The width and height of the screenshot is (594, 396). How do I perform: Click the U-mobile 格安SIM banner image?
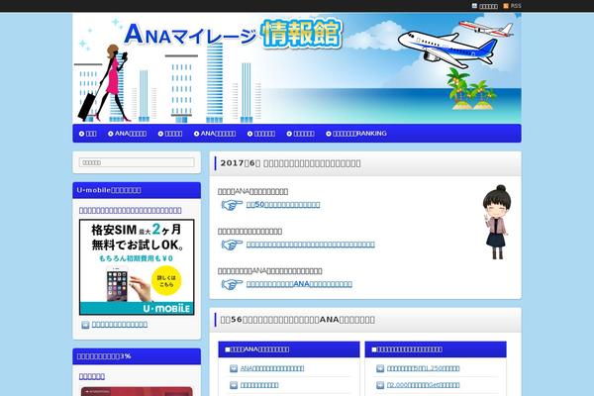coord(137,267)
